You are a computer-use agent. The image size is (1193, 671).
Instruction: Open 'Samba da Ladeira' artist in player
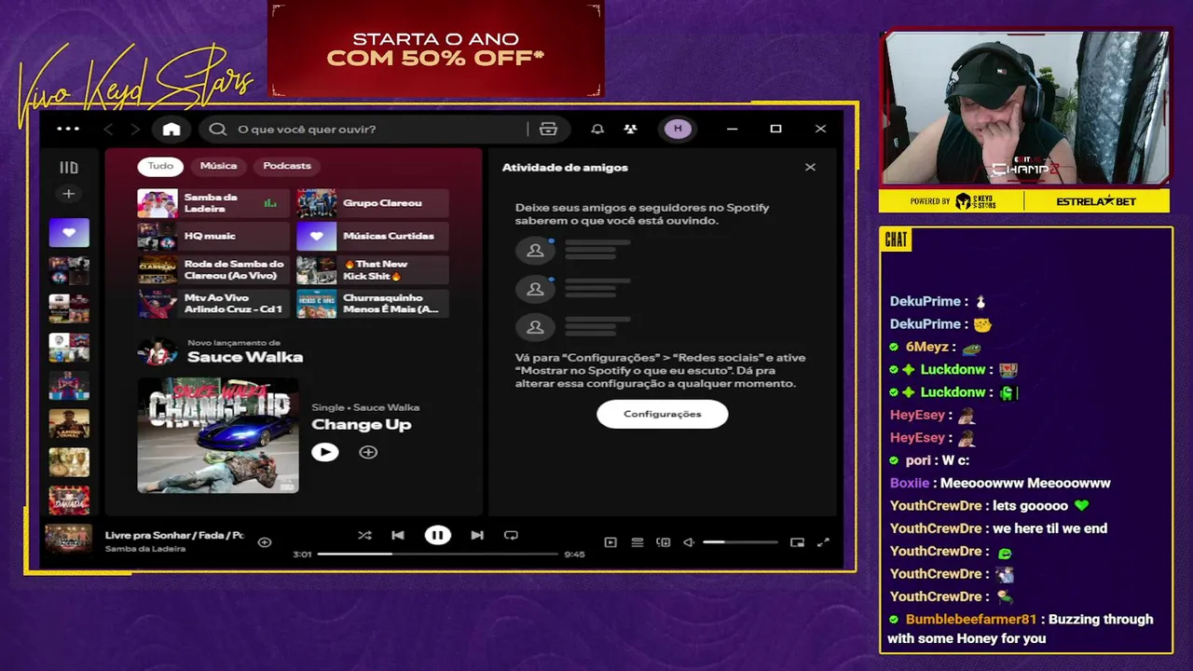pos(145,549)
